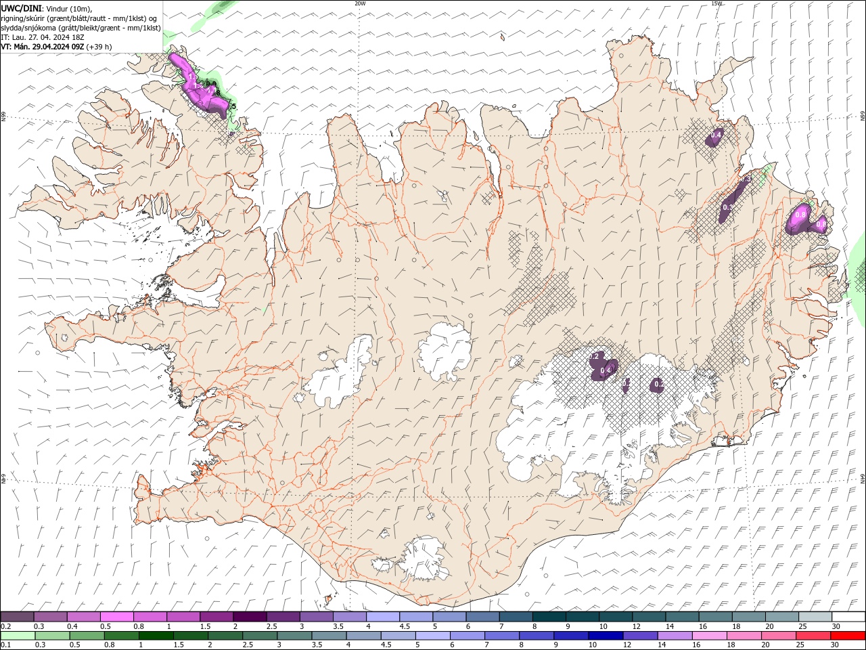
Task: Select the light pink 16 swatch in lower legend
Action: 709,636
